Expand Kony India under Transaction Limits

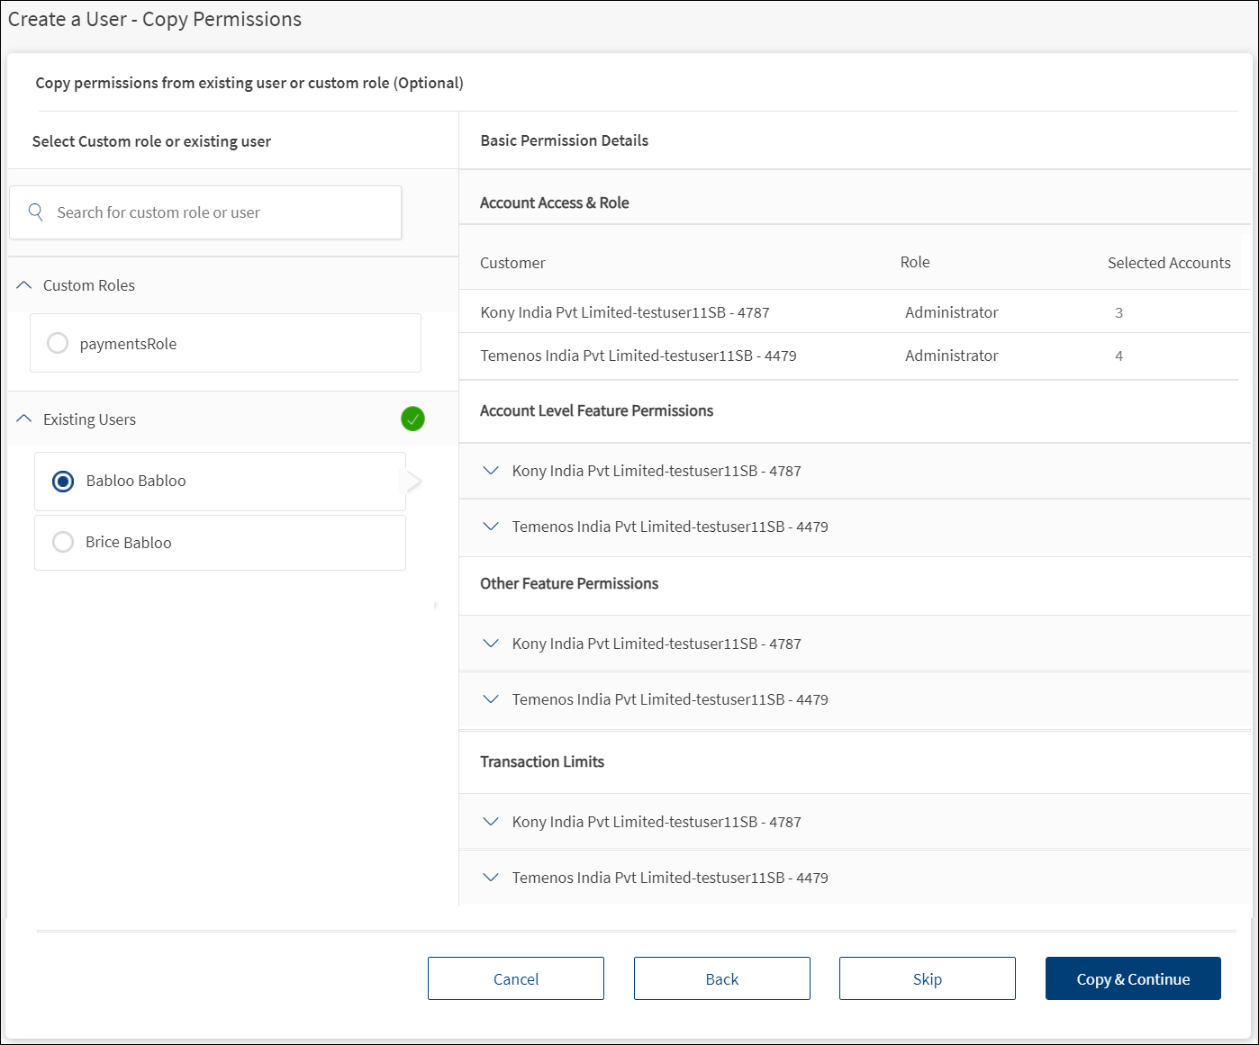[491, 822]
